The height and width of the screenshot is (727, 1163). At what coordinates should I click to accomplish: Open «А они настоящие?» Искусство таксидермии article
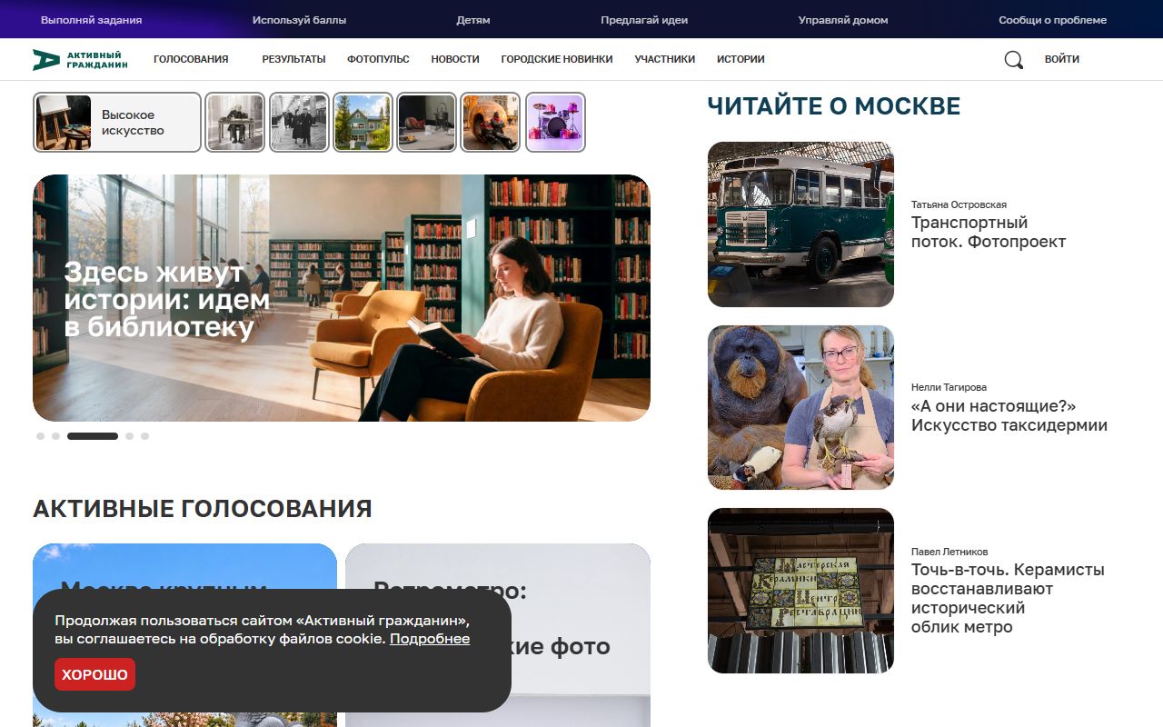click(1009, 415)
